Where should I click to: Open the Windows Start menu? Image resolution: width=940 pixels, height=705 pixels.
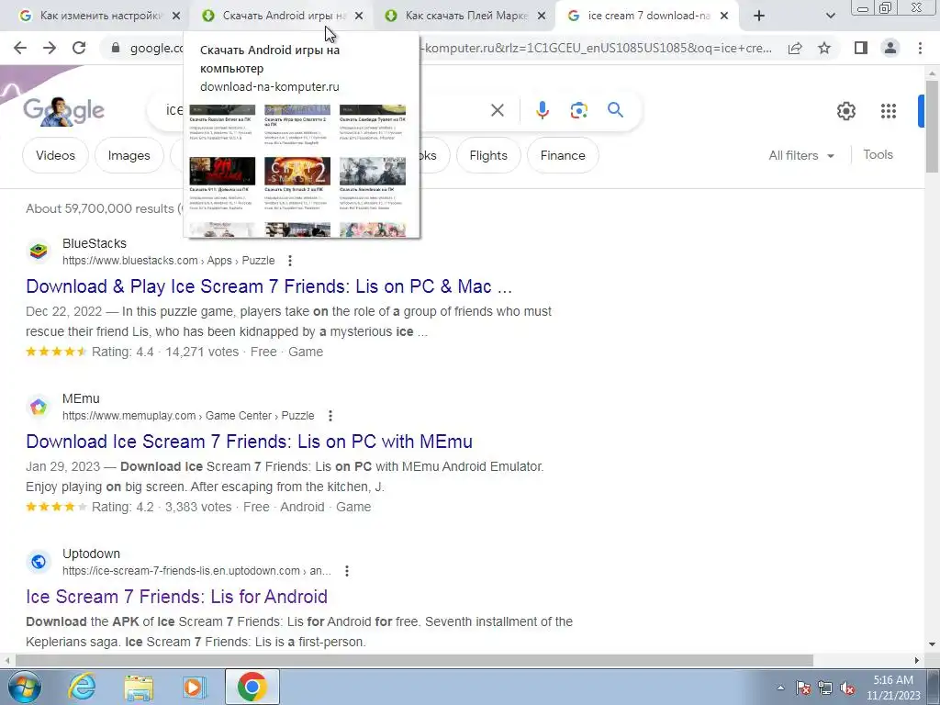pos(24,687)
